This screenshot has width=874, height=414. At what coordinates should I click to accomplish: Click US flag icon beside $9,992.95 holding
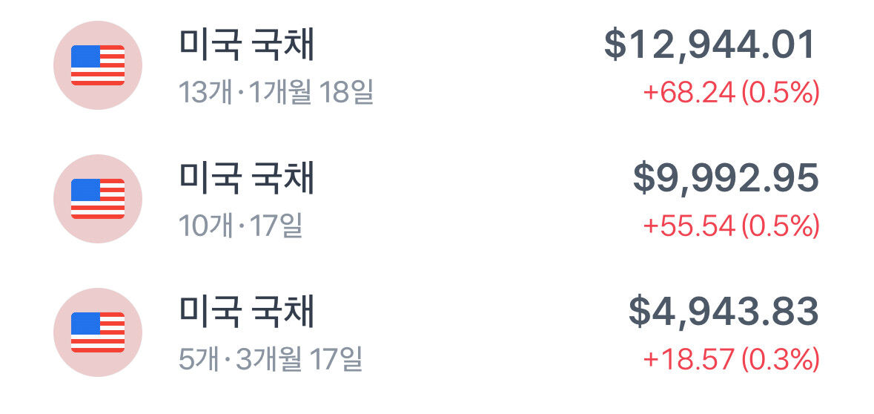pyautogui.click(x=97, y=199)
